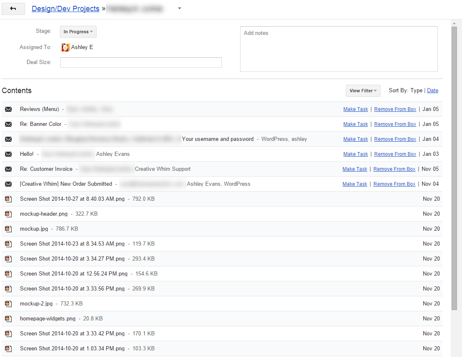The height and width of the screenshot is (357, 462).
Task: Click file icon beside homepage-widgets.png
Action: [x=8, y=319]
